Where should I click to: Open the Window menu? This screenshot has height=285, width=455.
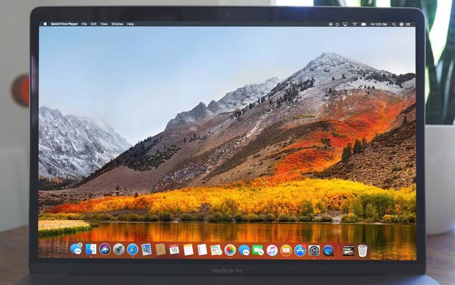pos(117,24)
